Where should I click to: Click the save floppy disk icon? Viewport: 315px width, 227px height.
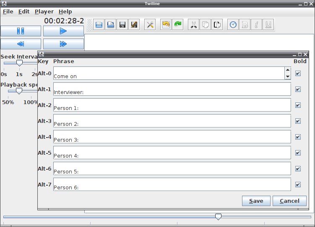click(x=122, y=25)
